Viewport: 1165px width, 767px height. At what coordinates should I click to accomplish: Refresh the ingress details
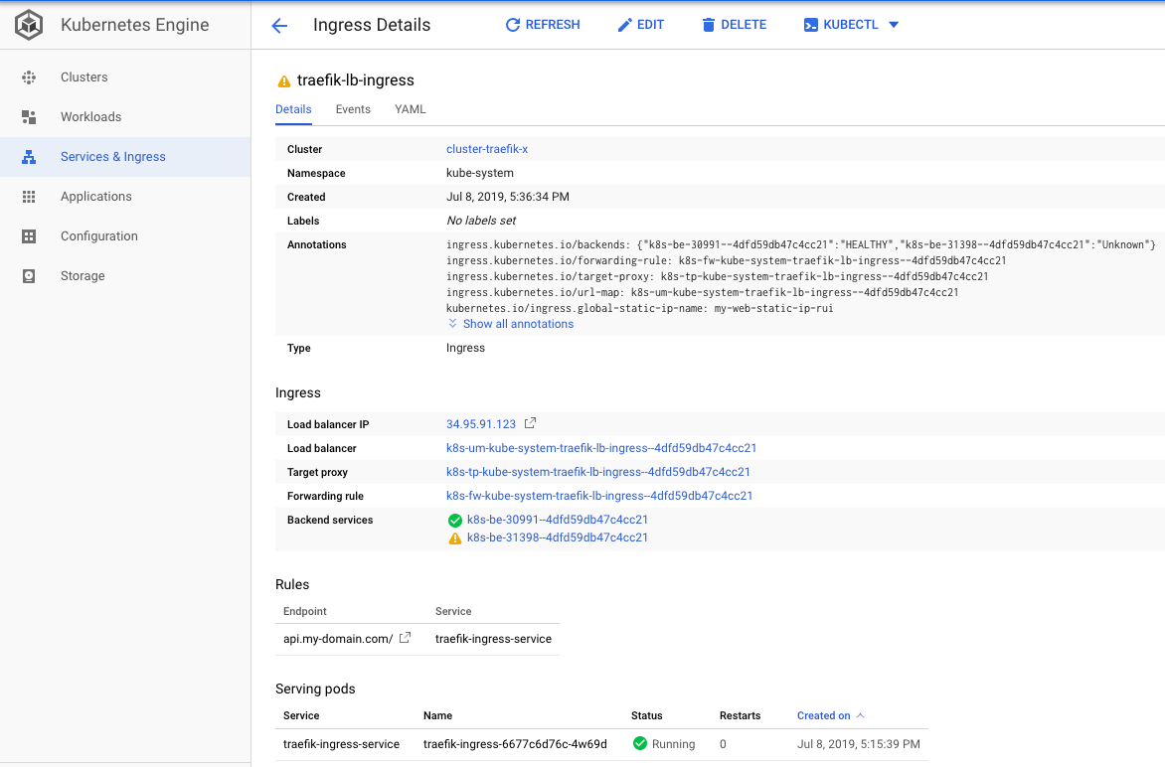click(543, 25)
